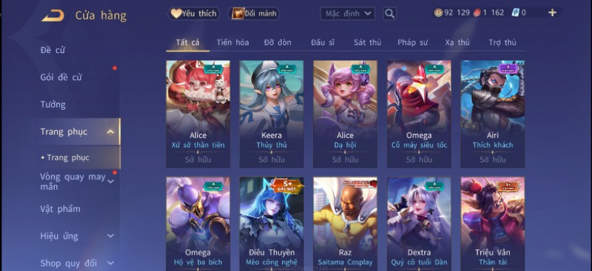This screenshot has height=271, width=592.
Task: Select the Tiến hóa tab
Action: point(233,43)
